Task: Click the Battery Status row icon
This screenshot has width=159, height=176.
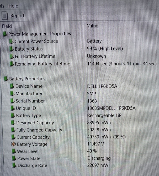Action: pyautogui.click(x=12, y=49)
